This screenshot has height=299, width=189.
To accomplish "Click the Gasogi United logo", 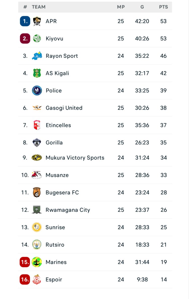I will [37, 108].
